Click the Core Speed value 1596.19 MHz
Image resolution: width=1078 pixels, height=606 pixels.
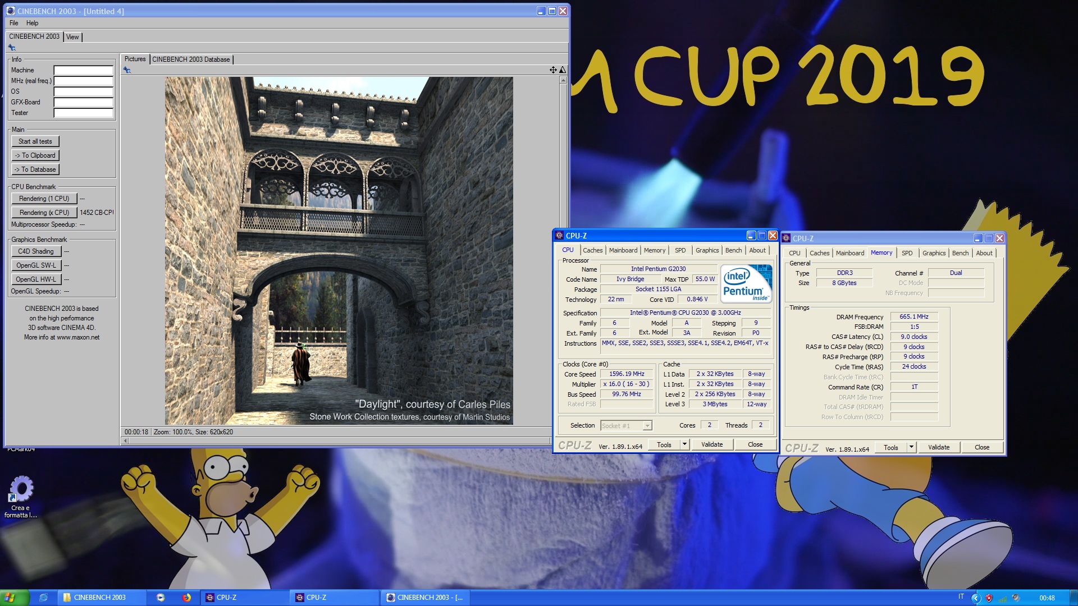(627, 374)
